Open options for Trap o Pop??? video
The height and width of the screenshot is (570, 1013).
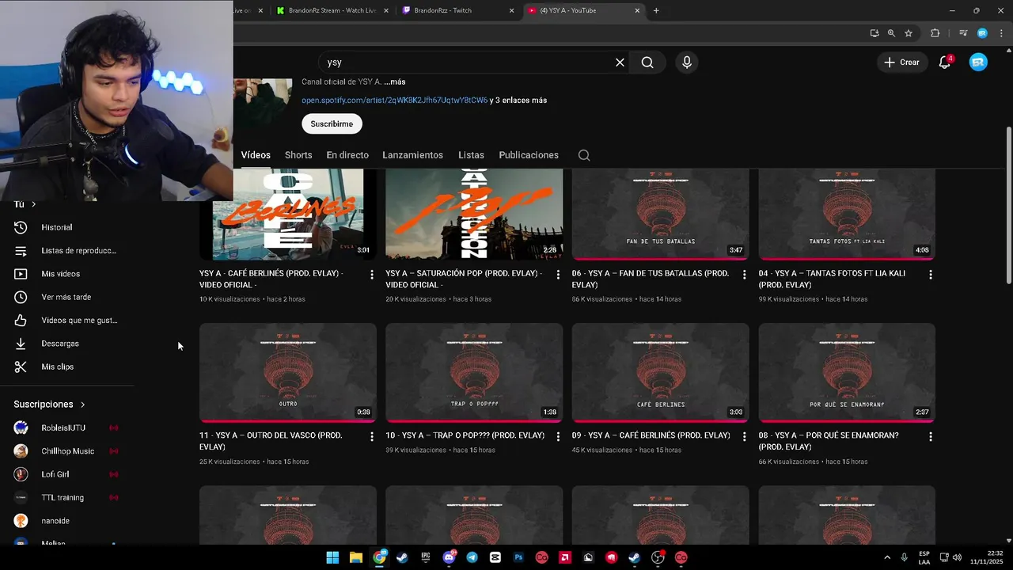tap(558, 437)
